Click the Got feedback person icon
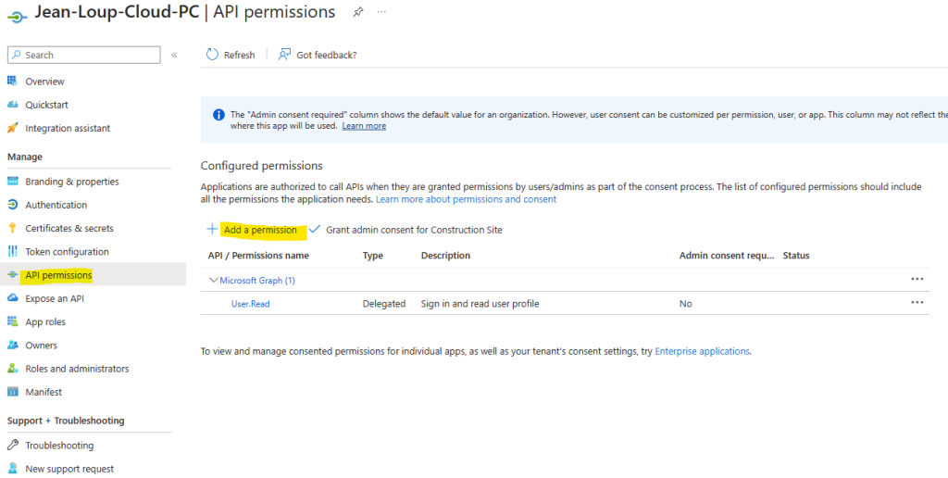Image resolution: width=948 pixels, height=478 pixels. pos(284,55)
